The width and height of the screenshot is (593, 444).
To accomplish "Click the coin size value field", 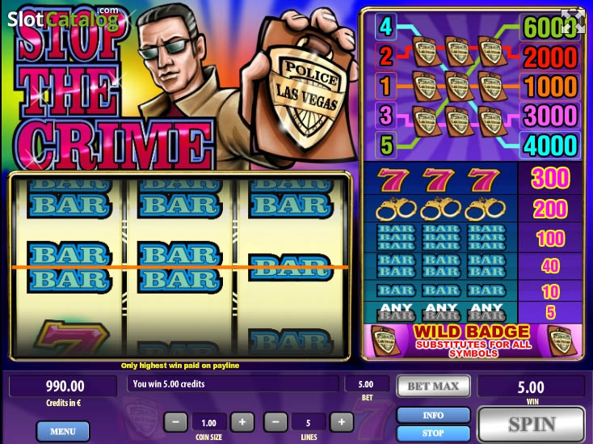I will [208, 423].
